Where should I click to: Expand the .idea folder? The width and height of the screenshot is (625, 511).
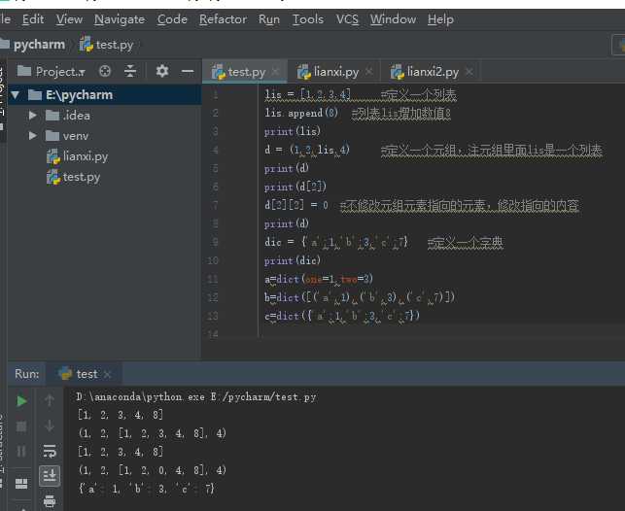point(33,116)
